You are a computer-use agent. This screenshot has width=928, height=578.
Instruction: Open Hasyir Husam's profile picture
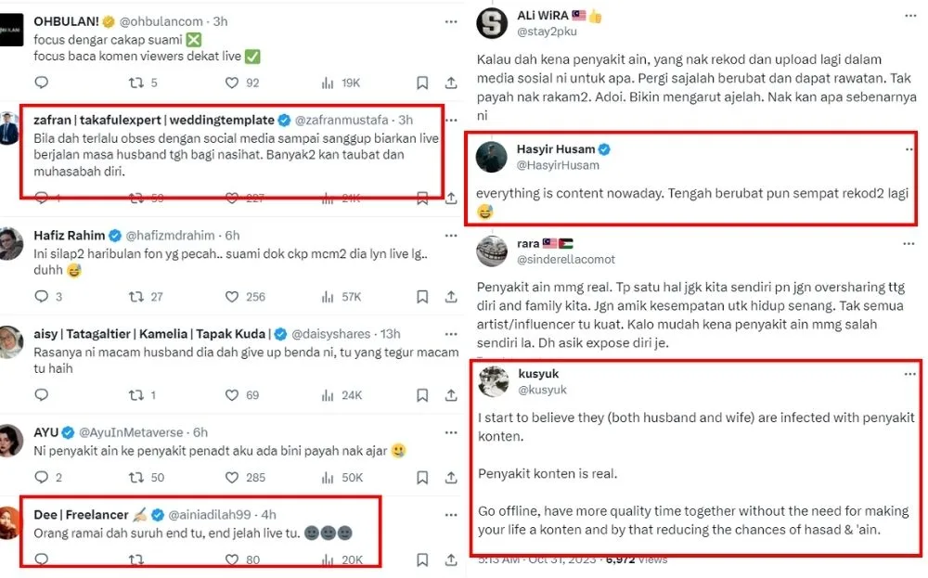(492, 157)
